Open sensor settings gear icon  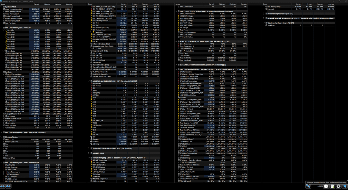[338, 186]
